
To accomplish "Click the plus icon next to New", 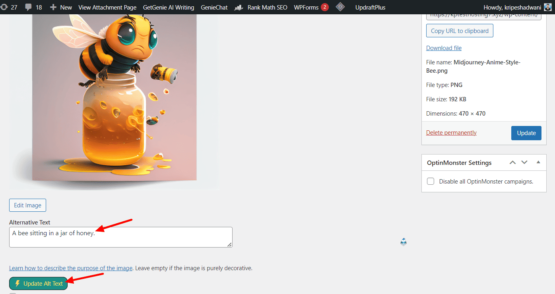I will coord(53,7).
